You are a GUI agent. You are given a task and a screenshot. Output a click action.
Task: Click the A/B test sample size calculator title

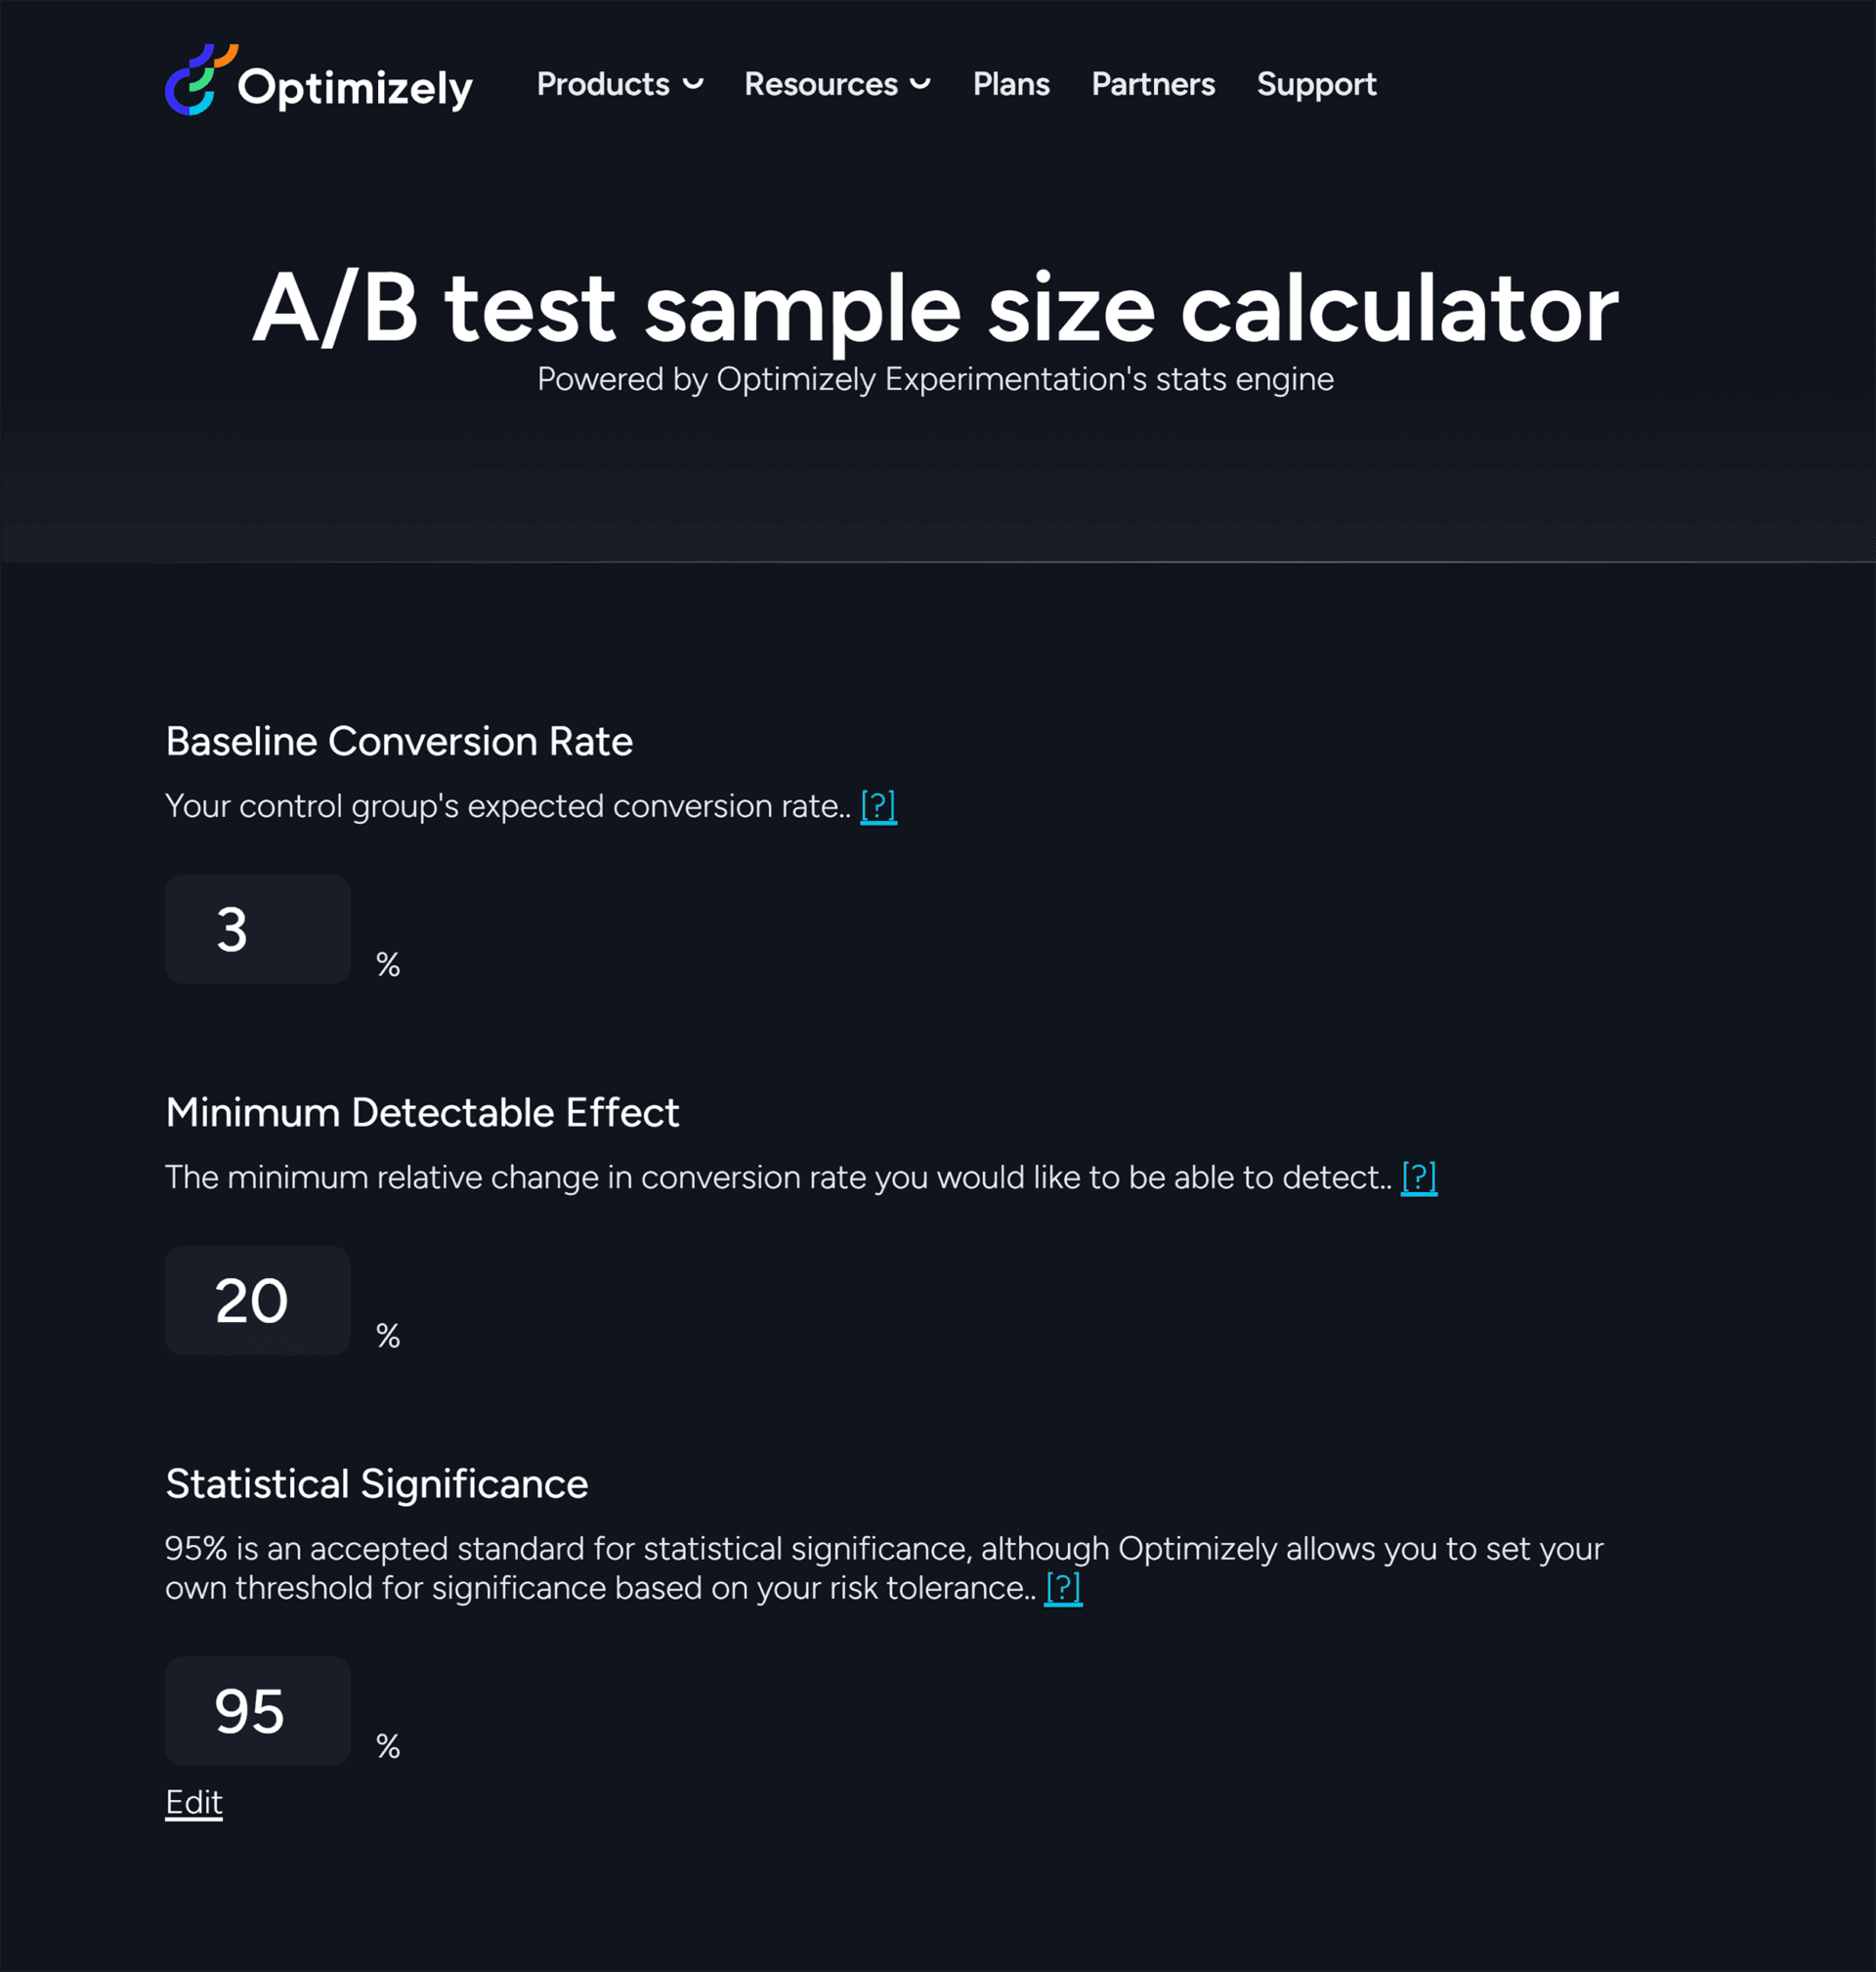(x=935, y=309)
